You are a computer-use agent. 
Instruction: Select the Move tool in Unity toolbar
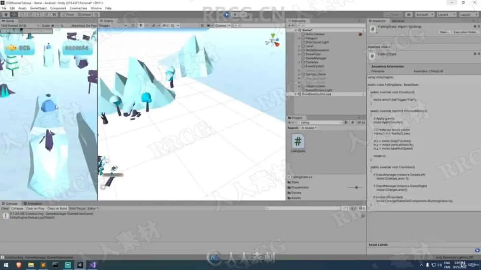point(14,14)
